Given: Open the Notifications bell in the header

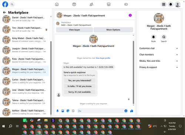Looking at the screenshot, I should 171,4.
